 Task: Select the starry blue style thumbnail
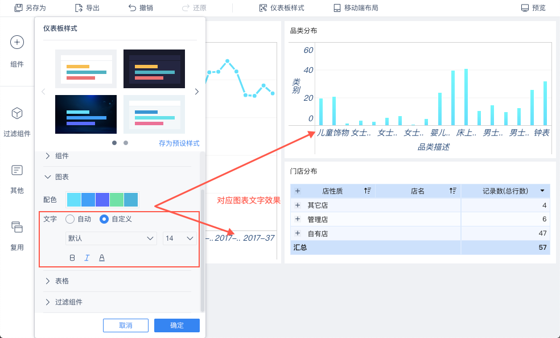tap(86, 114)
